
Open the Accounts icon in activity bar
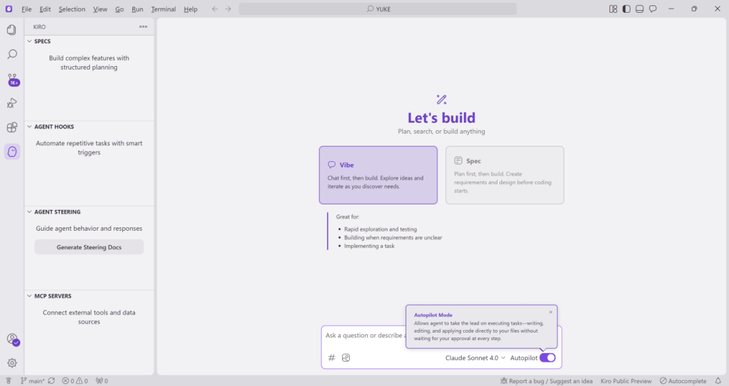point(13,339)
